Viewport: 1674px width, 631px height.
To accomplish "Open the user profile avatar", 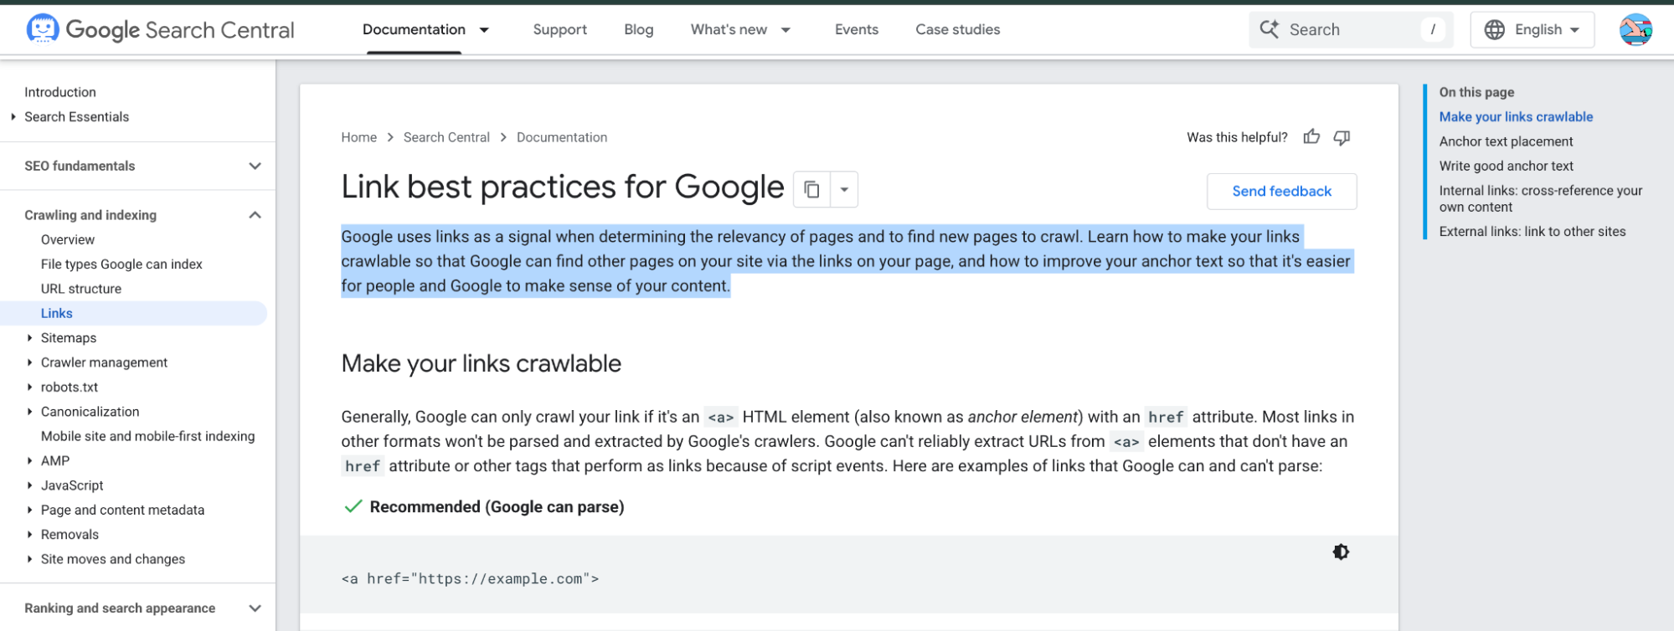I will pos(1635,29).
